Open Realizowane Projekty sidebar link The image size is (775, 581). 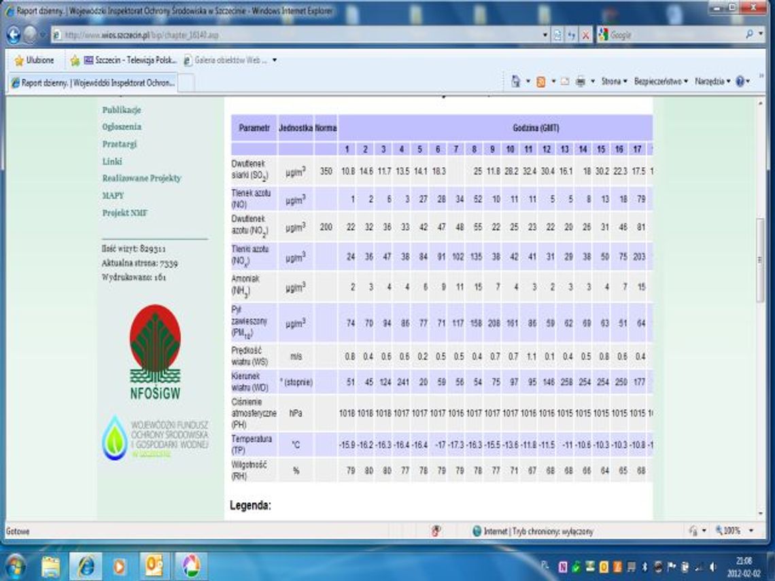(x=141, y=178)
